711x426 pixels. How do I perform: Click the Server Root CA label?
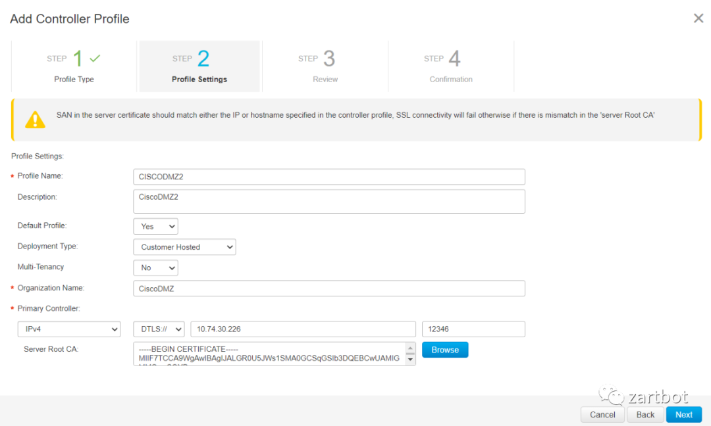coord(51,349)
